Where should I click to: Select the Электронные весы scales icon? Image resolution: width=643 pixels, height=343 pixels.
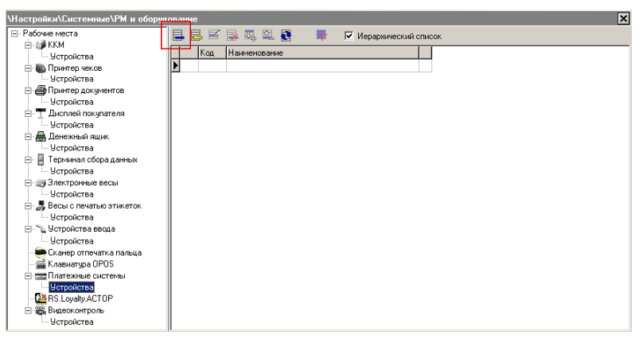coord(41,183)
